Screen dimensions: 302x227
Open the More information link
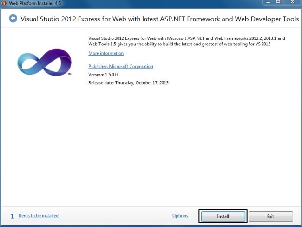106,53
